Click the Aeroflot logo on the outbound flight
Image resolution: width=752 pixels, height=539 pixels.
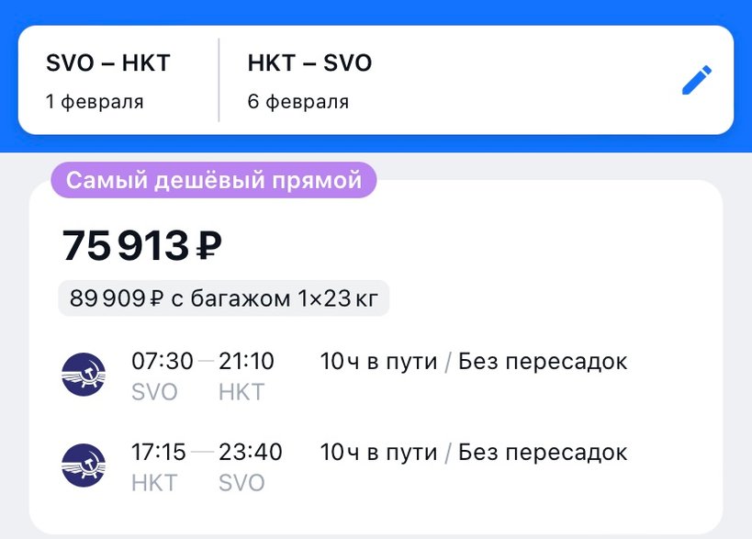click(x=84, y=375)
